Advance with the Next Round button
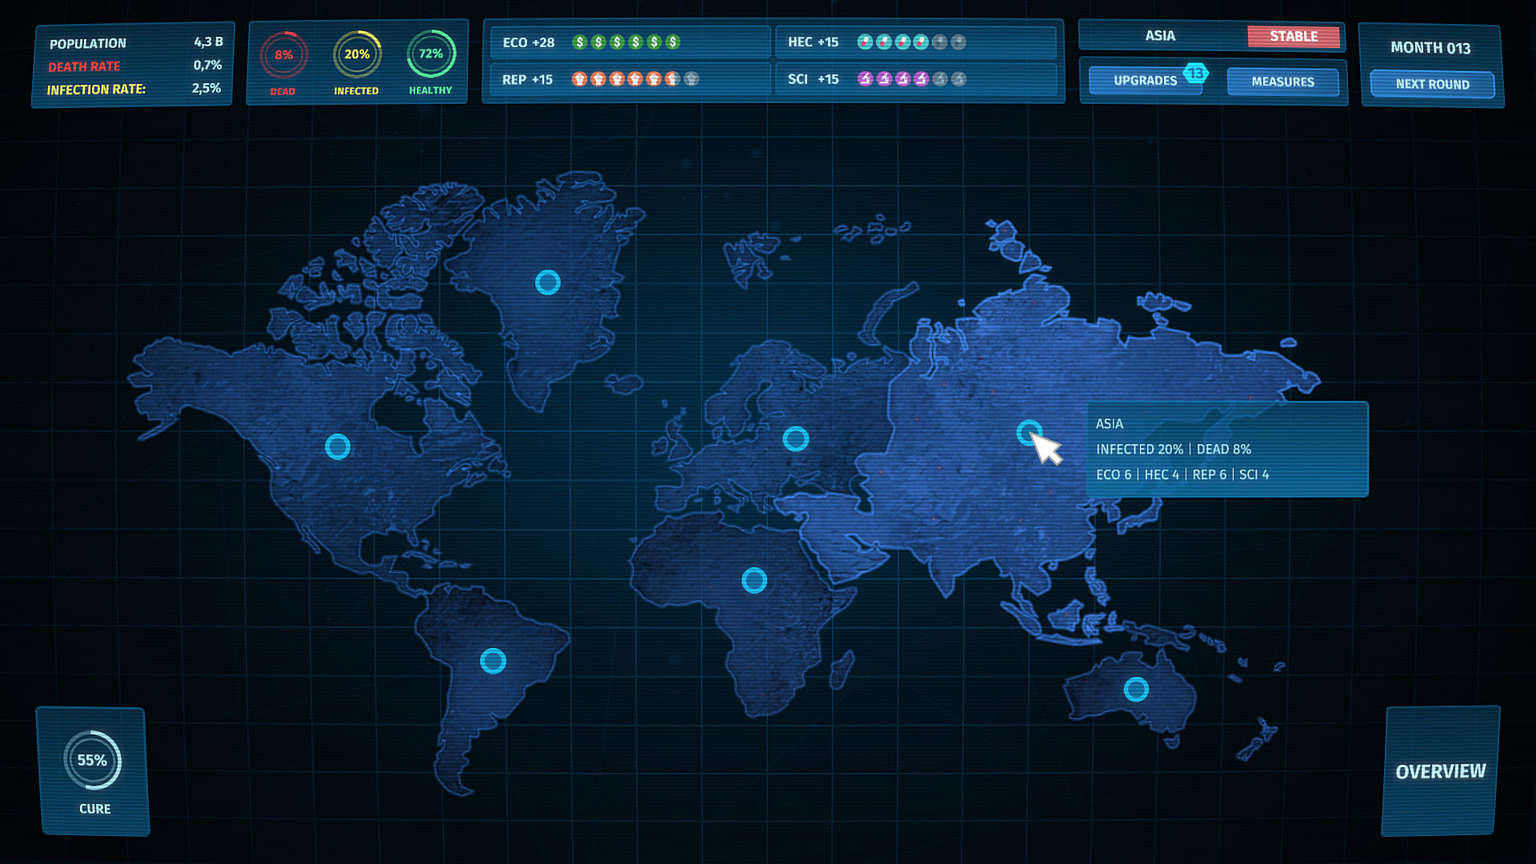1536x864 pixels. [x=1432, y=84]
